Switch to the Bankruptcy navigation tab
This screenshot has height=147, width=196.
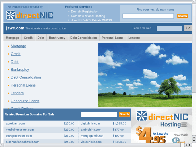pyautogui.click(x=57, y=38)
